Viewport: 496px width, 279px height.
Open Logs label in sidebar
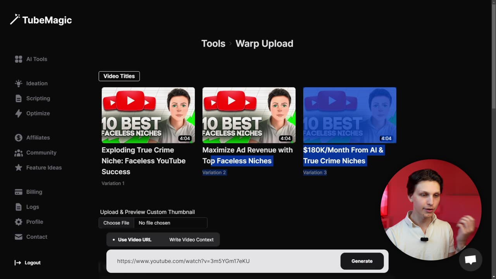tap(33, 207)
